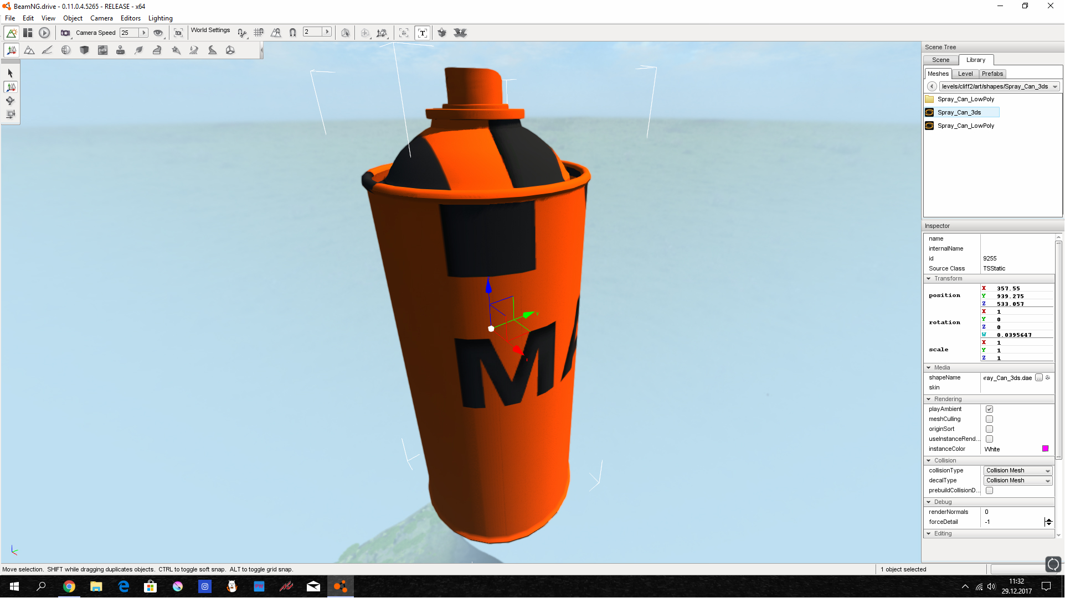This screenshot has height=598, width=1065.
Task: Toggle the grid snapping icon
Action: pos(258,33)
